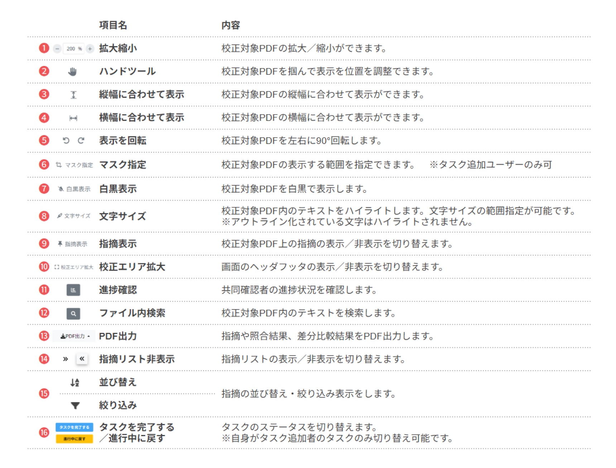Viewport: 616px width, 468px height.
Task: Click the fit-to-height icon
Action: (73, 95)
